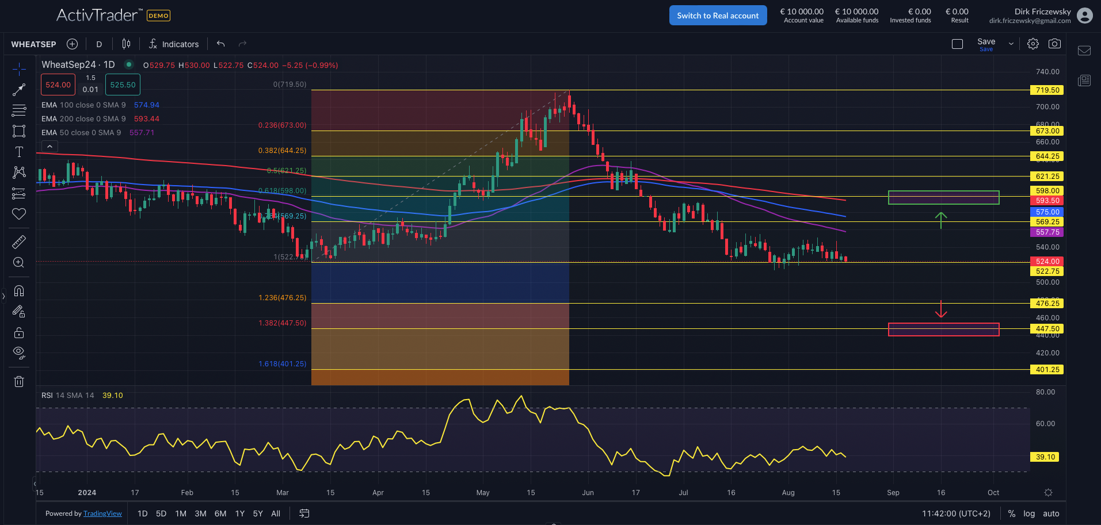Open the Save dropdown chevron
Viewport: 1101px width, 525px height.
pyautogui.click(x=1010, y=43)
